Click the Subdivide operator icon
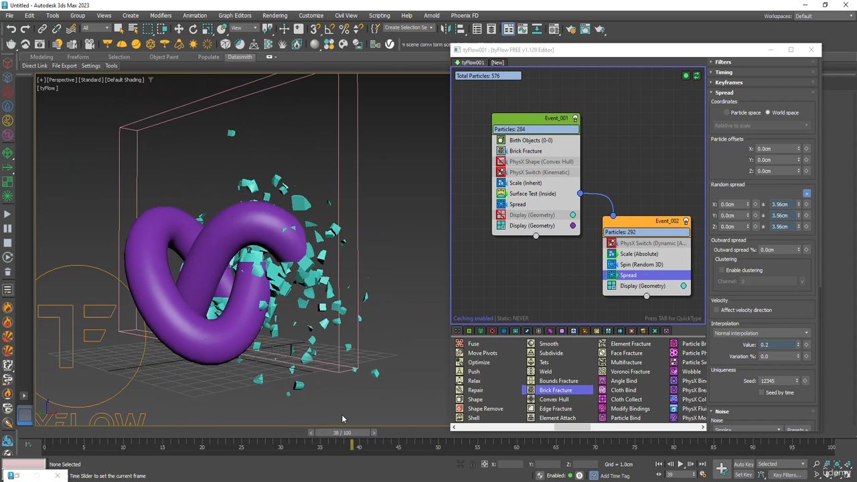 531,353
